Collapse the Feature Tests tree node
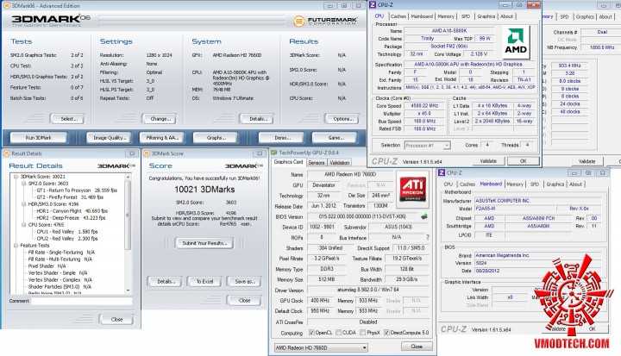The image size is (621, 356). point(16,246)
